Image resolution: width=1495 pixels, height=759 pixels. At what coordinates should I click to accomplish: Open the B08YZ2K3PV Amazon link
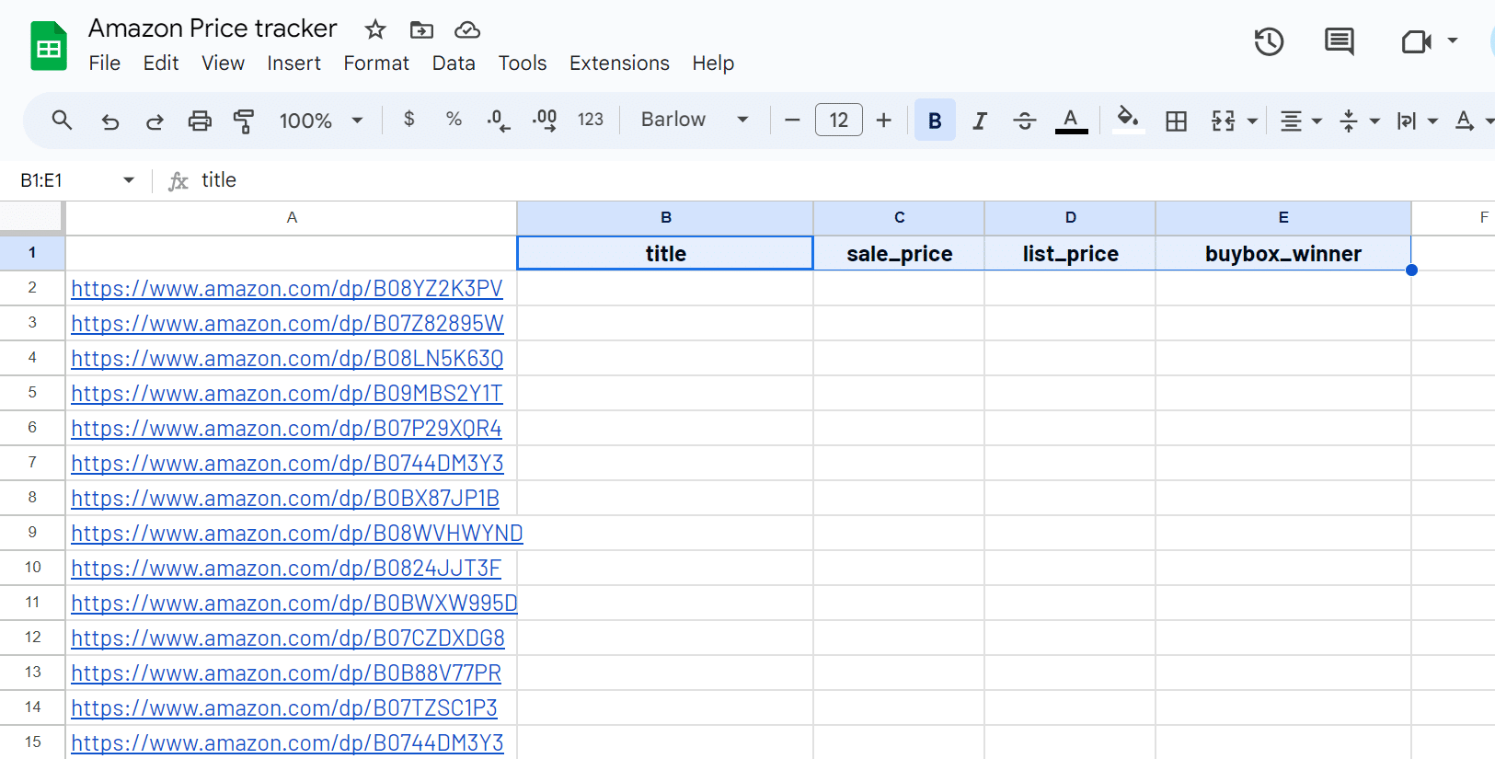click(287, 289)
